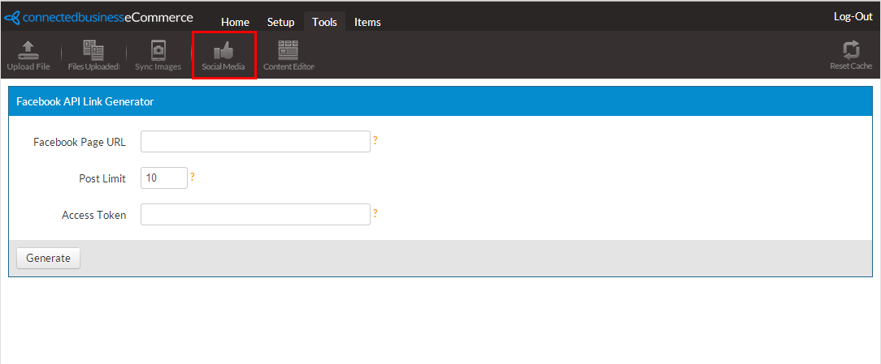Screen dimensions: 881x364
Task: Open the Files Uploaded tool
Action: pyautogui.click(x=93, y=55)
